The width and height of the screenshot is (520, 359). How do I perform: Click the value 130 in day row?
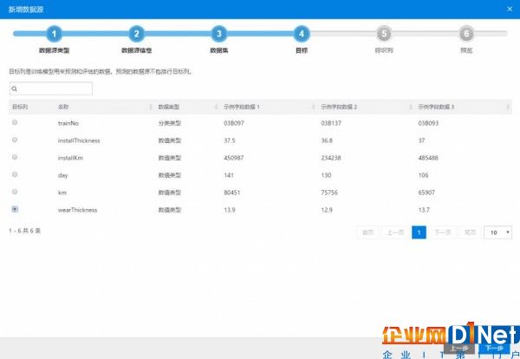[x=326, y=175]
